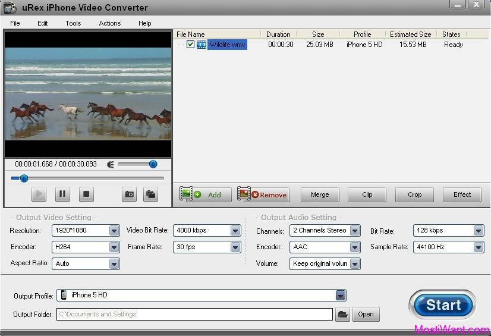Click the Duration column header
The width and height of the screenshot is (491, 336).
pyautogui.click(x=278, y=34)
